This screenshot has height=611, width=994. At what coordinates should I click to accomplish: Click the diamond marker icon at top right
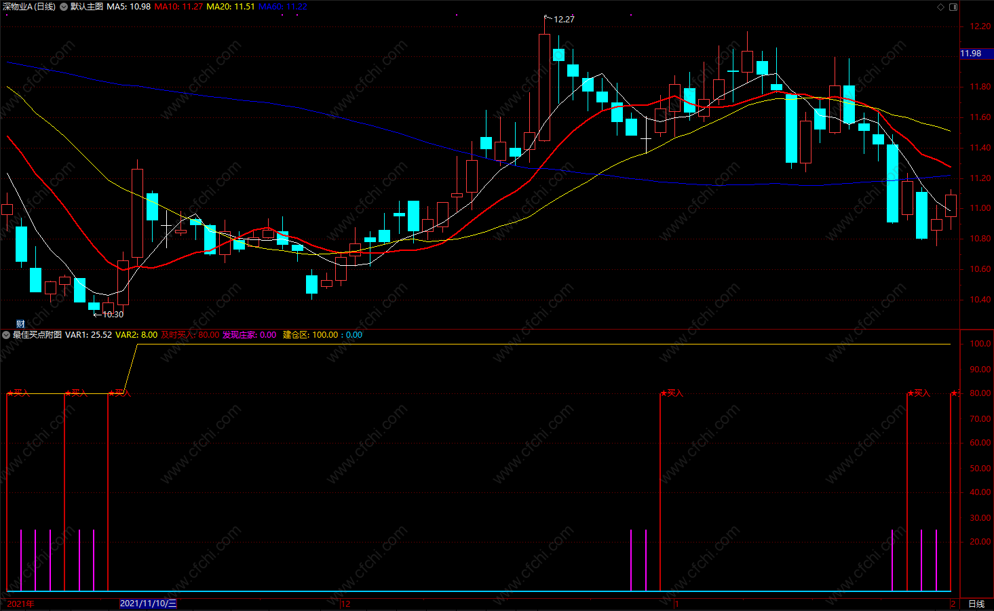[940, 7]
